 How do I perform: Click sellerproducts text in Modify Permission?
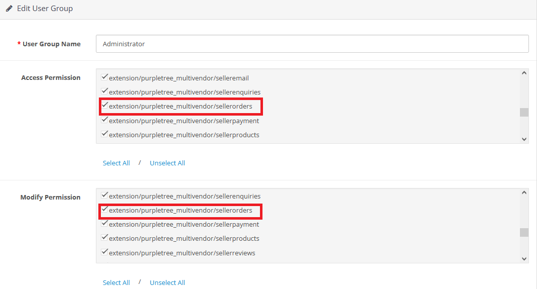coord(184,239)
